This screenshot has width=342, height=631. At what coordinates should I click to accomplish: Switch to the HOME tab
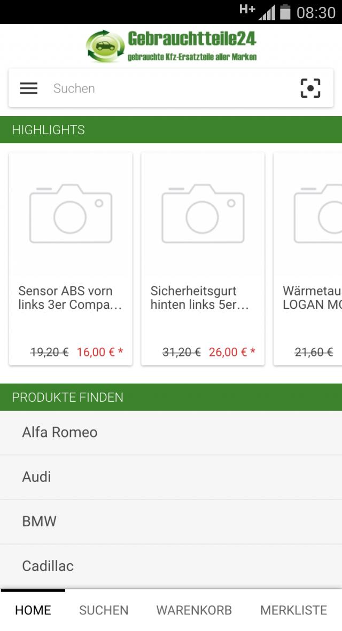tap(33, 610)
